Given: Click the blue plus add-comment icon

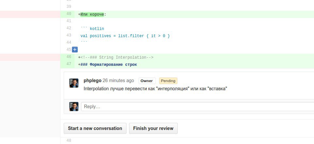Looking at the screenshot, I should (75, 50).
